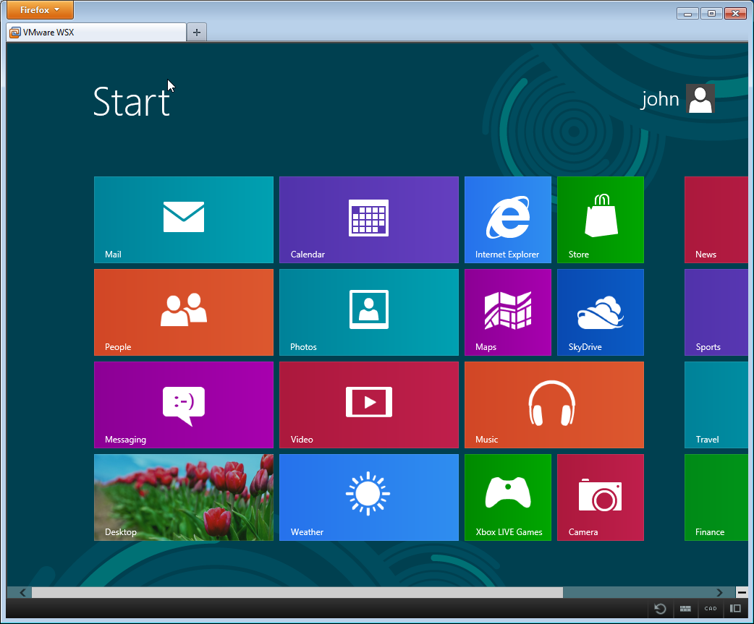Open the Finance tile
The width and height of the screenshot is (754, 624).
coord(716,497)
